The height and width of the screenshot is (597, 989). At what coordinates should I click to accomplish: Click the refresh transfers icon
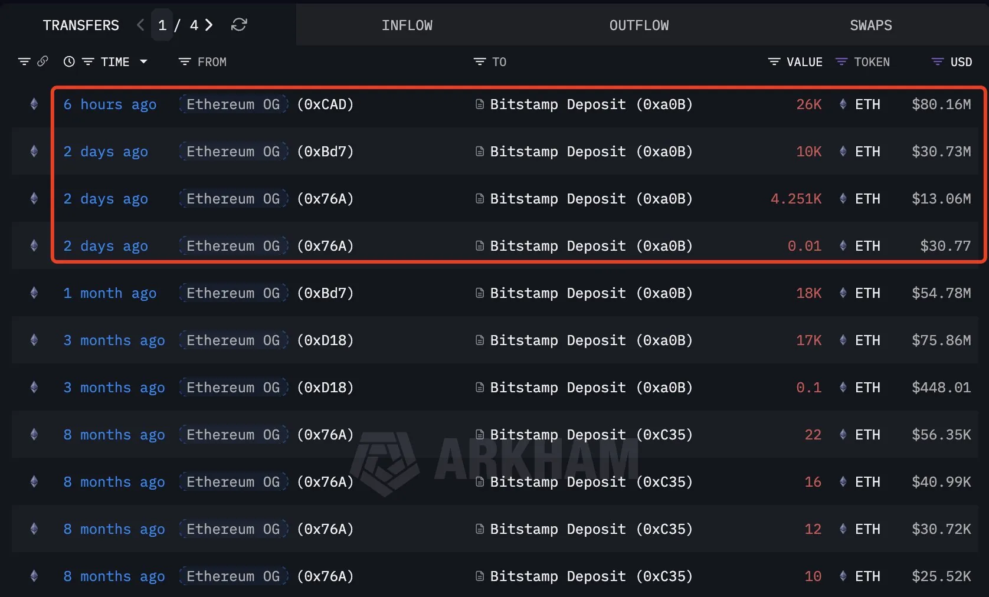click(x=239, y=25)
